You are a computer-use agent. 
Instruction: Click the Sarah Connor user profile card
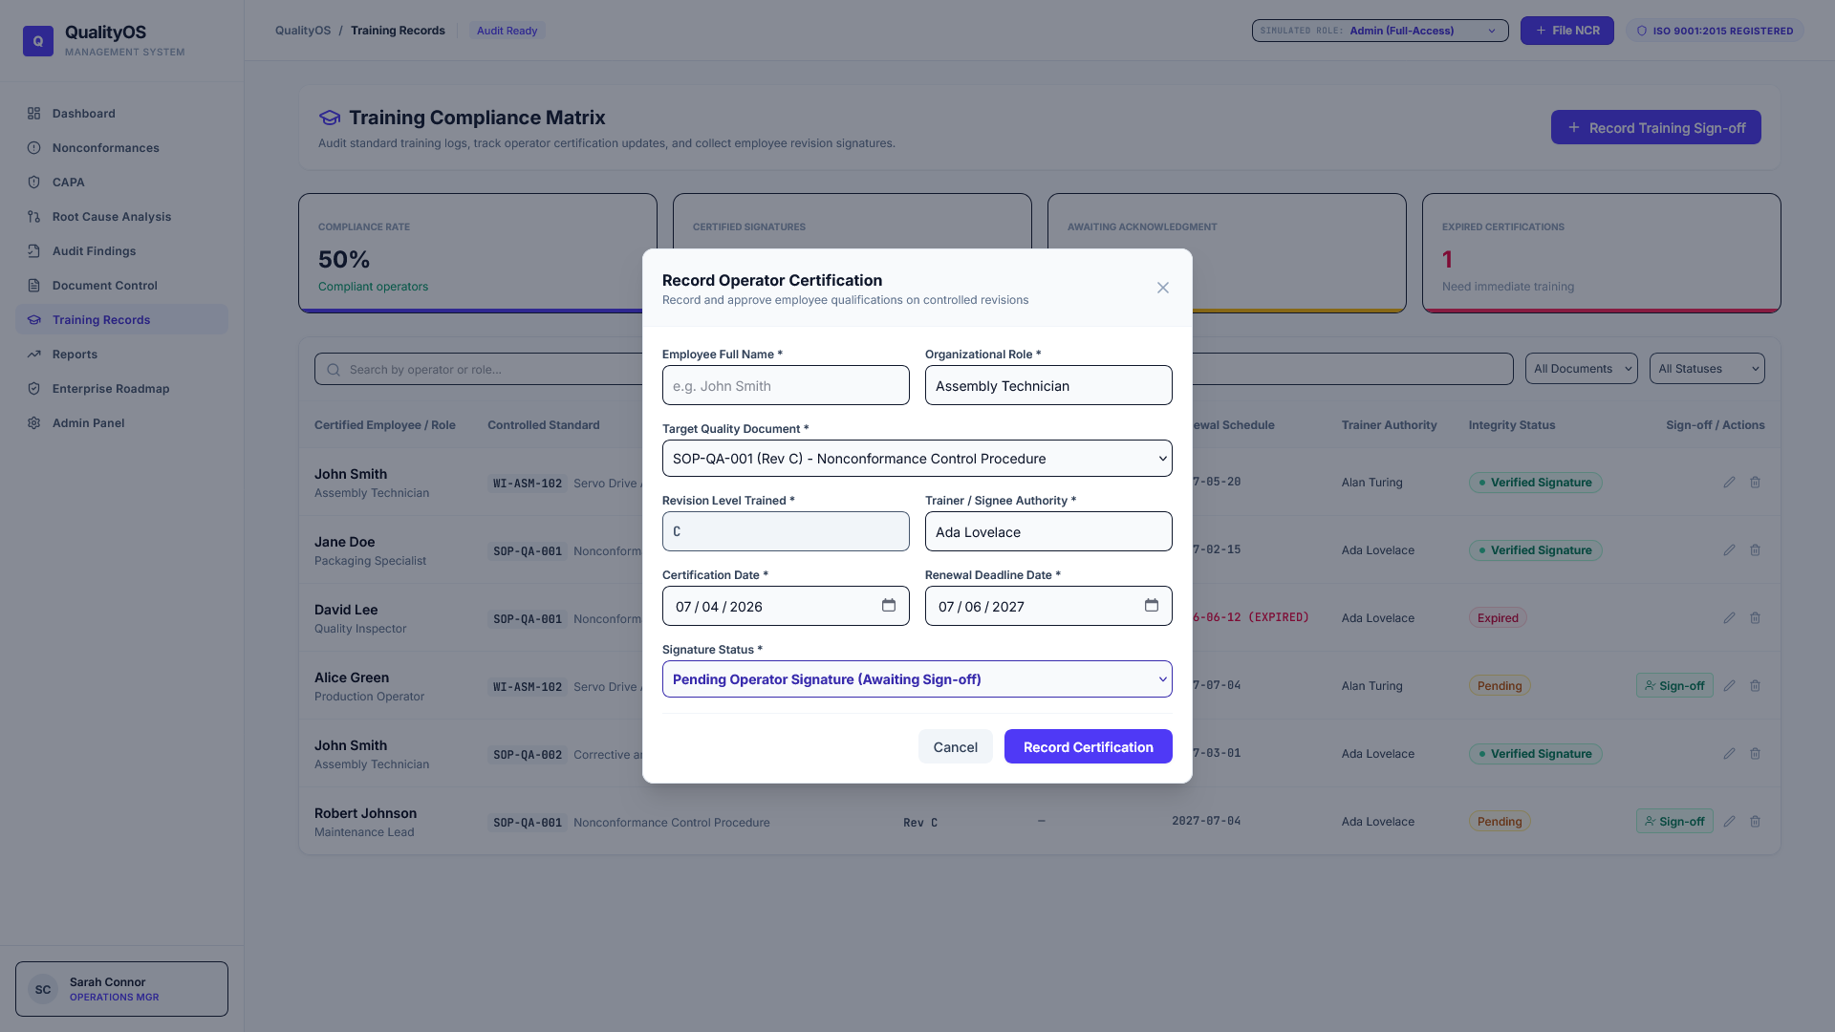coord(121,989)
